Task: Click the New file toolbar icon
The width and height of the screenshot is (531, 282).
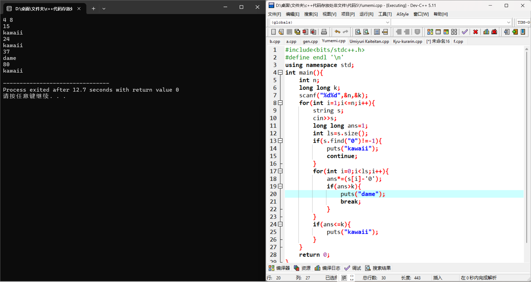Action: 273,32
